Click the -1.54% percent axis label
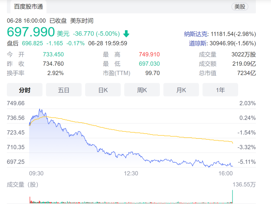The height and width of the screenshot is (208, 271). [246, 133]
